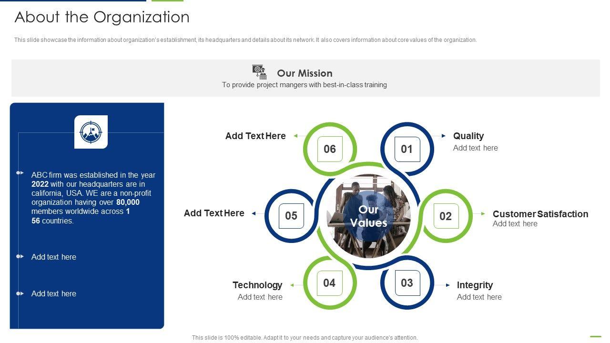Click the "Customer Satisfaction" heading
The height and width of the screenshot is (343, 610).
[540, 214]
